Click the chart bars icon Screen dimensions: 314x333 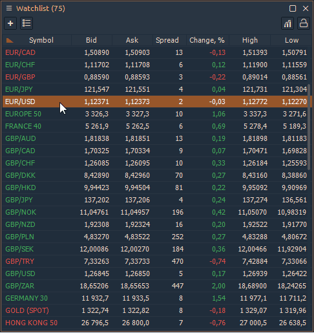click(288, 23)
